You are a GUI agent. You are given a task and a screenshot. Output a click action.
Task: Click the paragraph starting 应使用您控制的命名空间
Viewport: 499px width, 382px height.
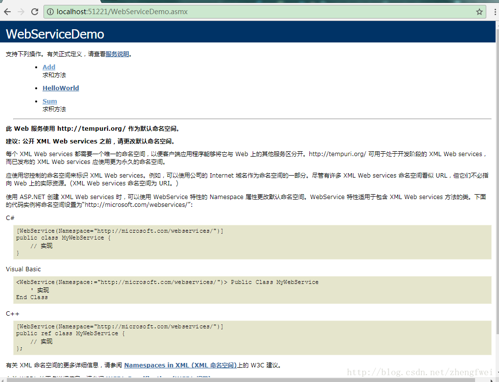point(247,179)
